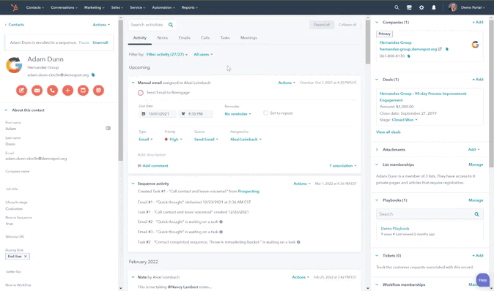
Task: Open the marketplace icon in top bar
Action: click(409, 7)
